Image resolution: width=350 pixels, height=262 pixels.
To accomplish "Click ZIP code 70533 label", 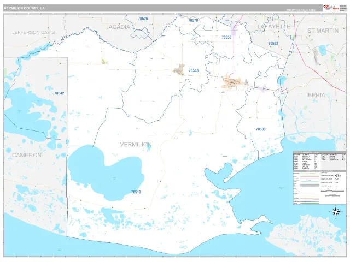I will pyautogui.click(x=260, y=129).
